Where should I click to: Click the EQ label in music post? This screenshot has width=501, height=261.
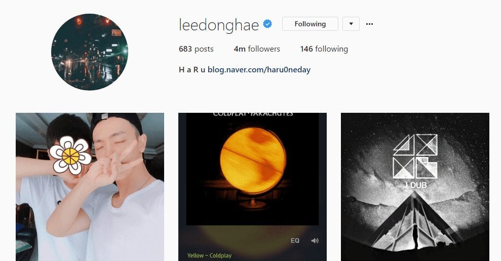coord(295,241)
